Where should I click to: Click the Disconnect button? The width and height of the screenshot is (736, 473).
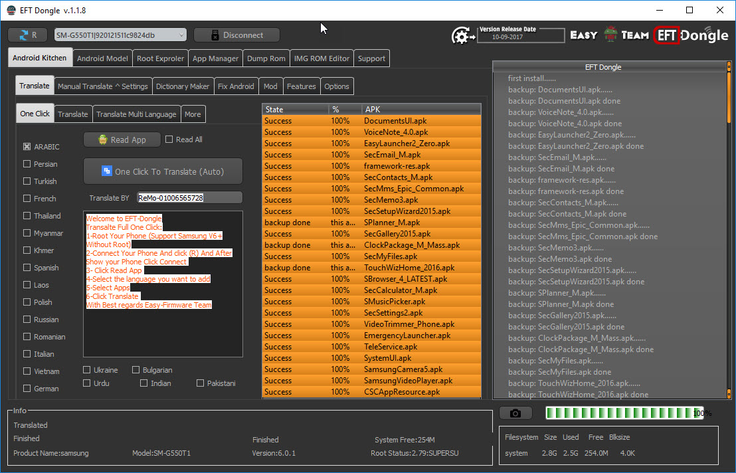[x=236, y=35]
